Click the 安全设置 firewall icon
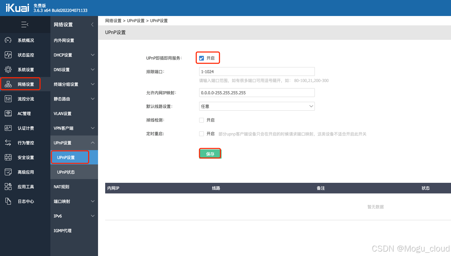 coord(8,157)
